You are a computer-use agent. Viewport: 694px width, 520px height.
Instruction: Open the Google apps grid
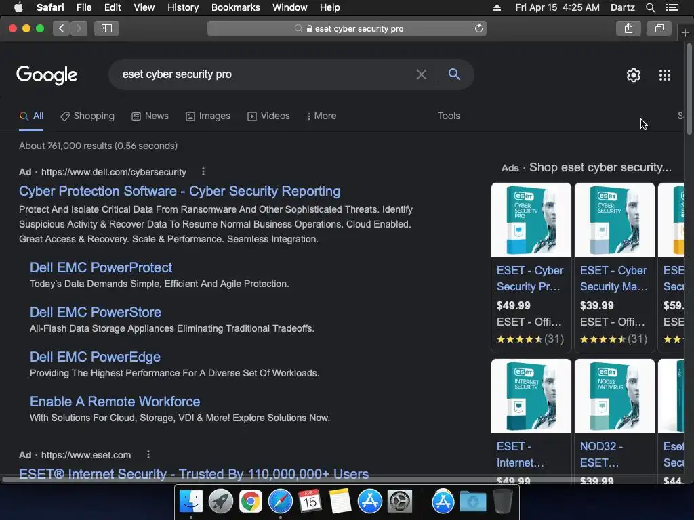665,75
